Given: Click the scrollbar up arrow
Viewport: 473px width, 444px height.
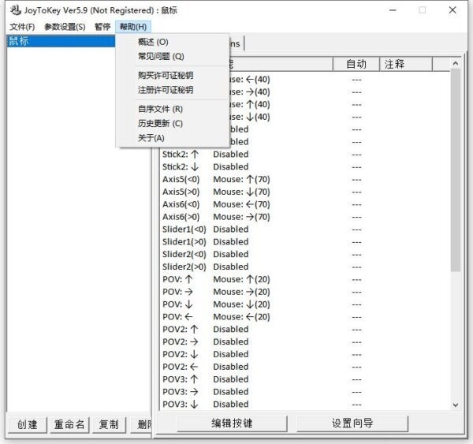Looking at the screenshot, I should [x=456, y=63].
